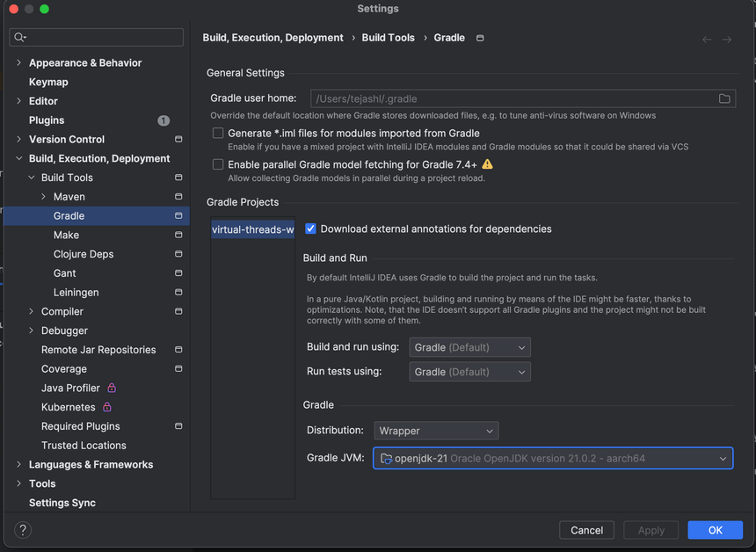756x552 pixels.
Task: Open the Build and run using dropdown
Action: point(469,347)
